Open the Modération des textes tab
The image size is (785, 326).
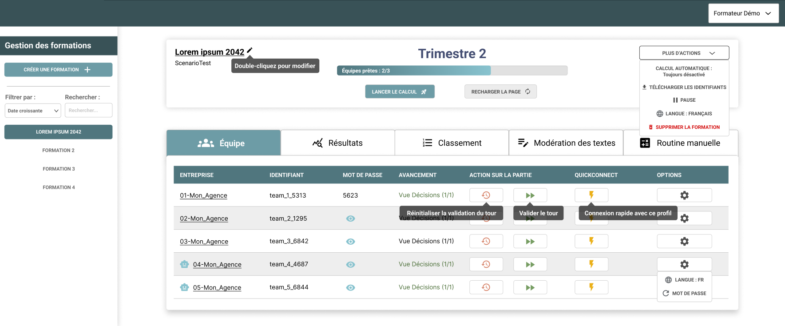[566, 143]
